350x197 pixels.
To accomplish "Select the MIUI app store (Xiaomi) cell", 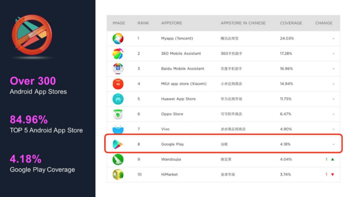I will click(184, 84).
